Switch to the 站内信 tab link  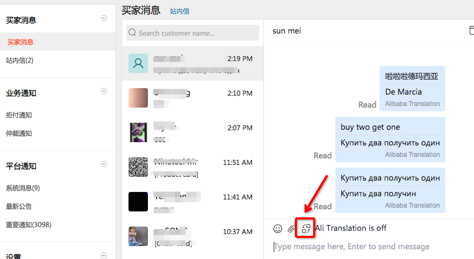point(180,11)
